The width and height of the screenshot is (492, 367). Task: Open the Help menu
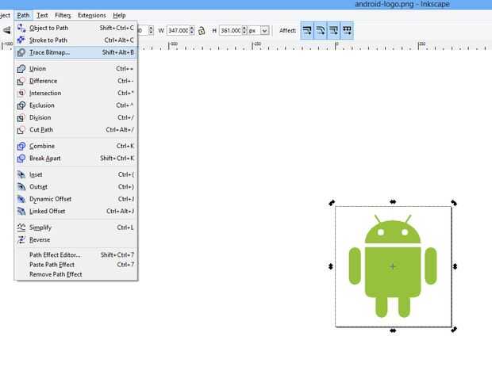pyautogui.click(x=119, y=15)
